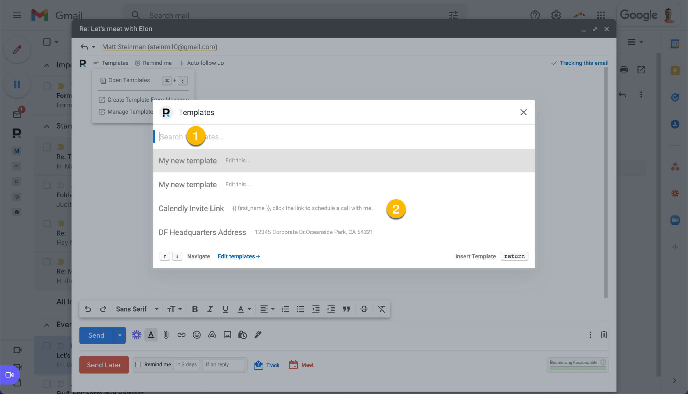Select the Calendly Invite Link template
The image size is (688, 394).
[344, 208]
